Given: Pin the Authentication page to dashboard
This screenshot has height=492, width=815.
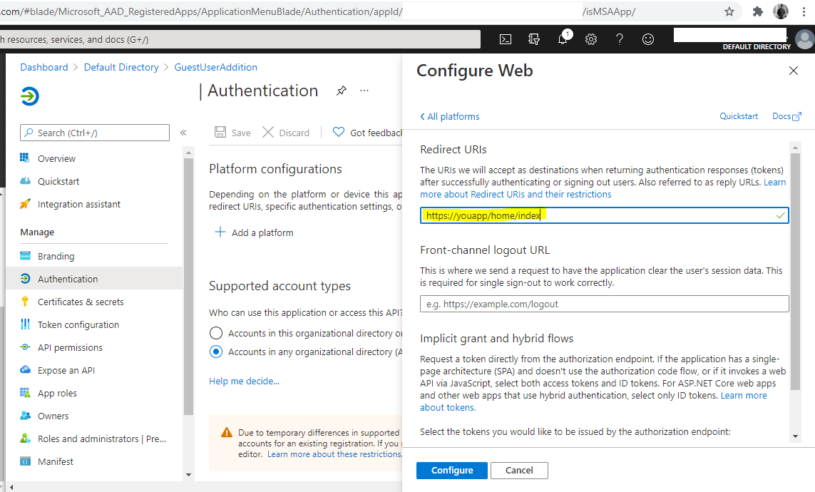Looking at the screenshot, I should click(x=341, y=91).
